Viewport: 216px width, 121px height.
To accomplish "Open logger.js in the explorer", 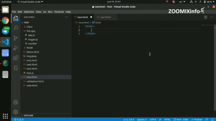I will point(33,40).
